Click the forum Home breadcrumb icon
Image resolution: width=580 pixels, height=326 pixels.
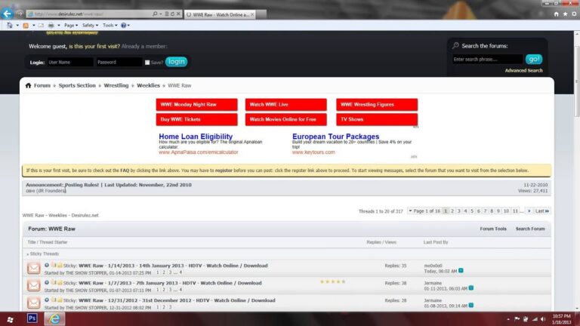(x=28, y=85)
